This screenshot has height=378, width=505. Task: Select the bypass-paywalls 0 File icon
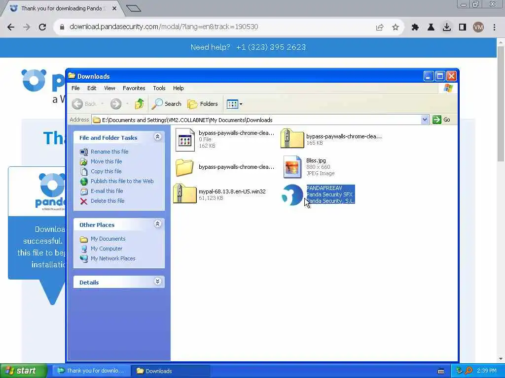[x=185, y=140]
